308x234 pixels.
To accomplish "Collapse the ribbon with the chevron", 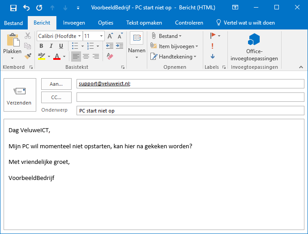I will [301, 67].
